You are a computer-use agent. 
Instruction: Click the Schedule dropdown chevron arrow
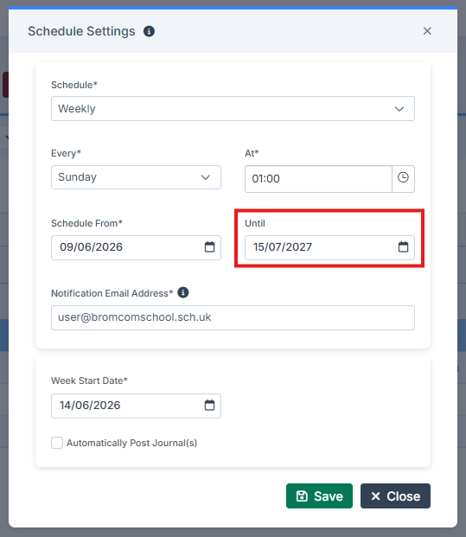pos(399,109)
